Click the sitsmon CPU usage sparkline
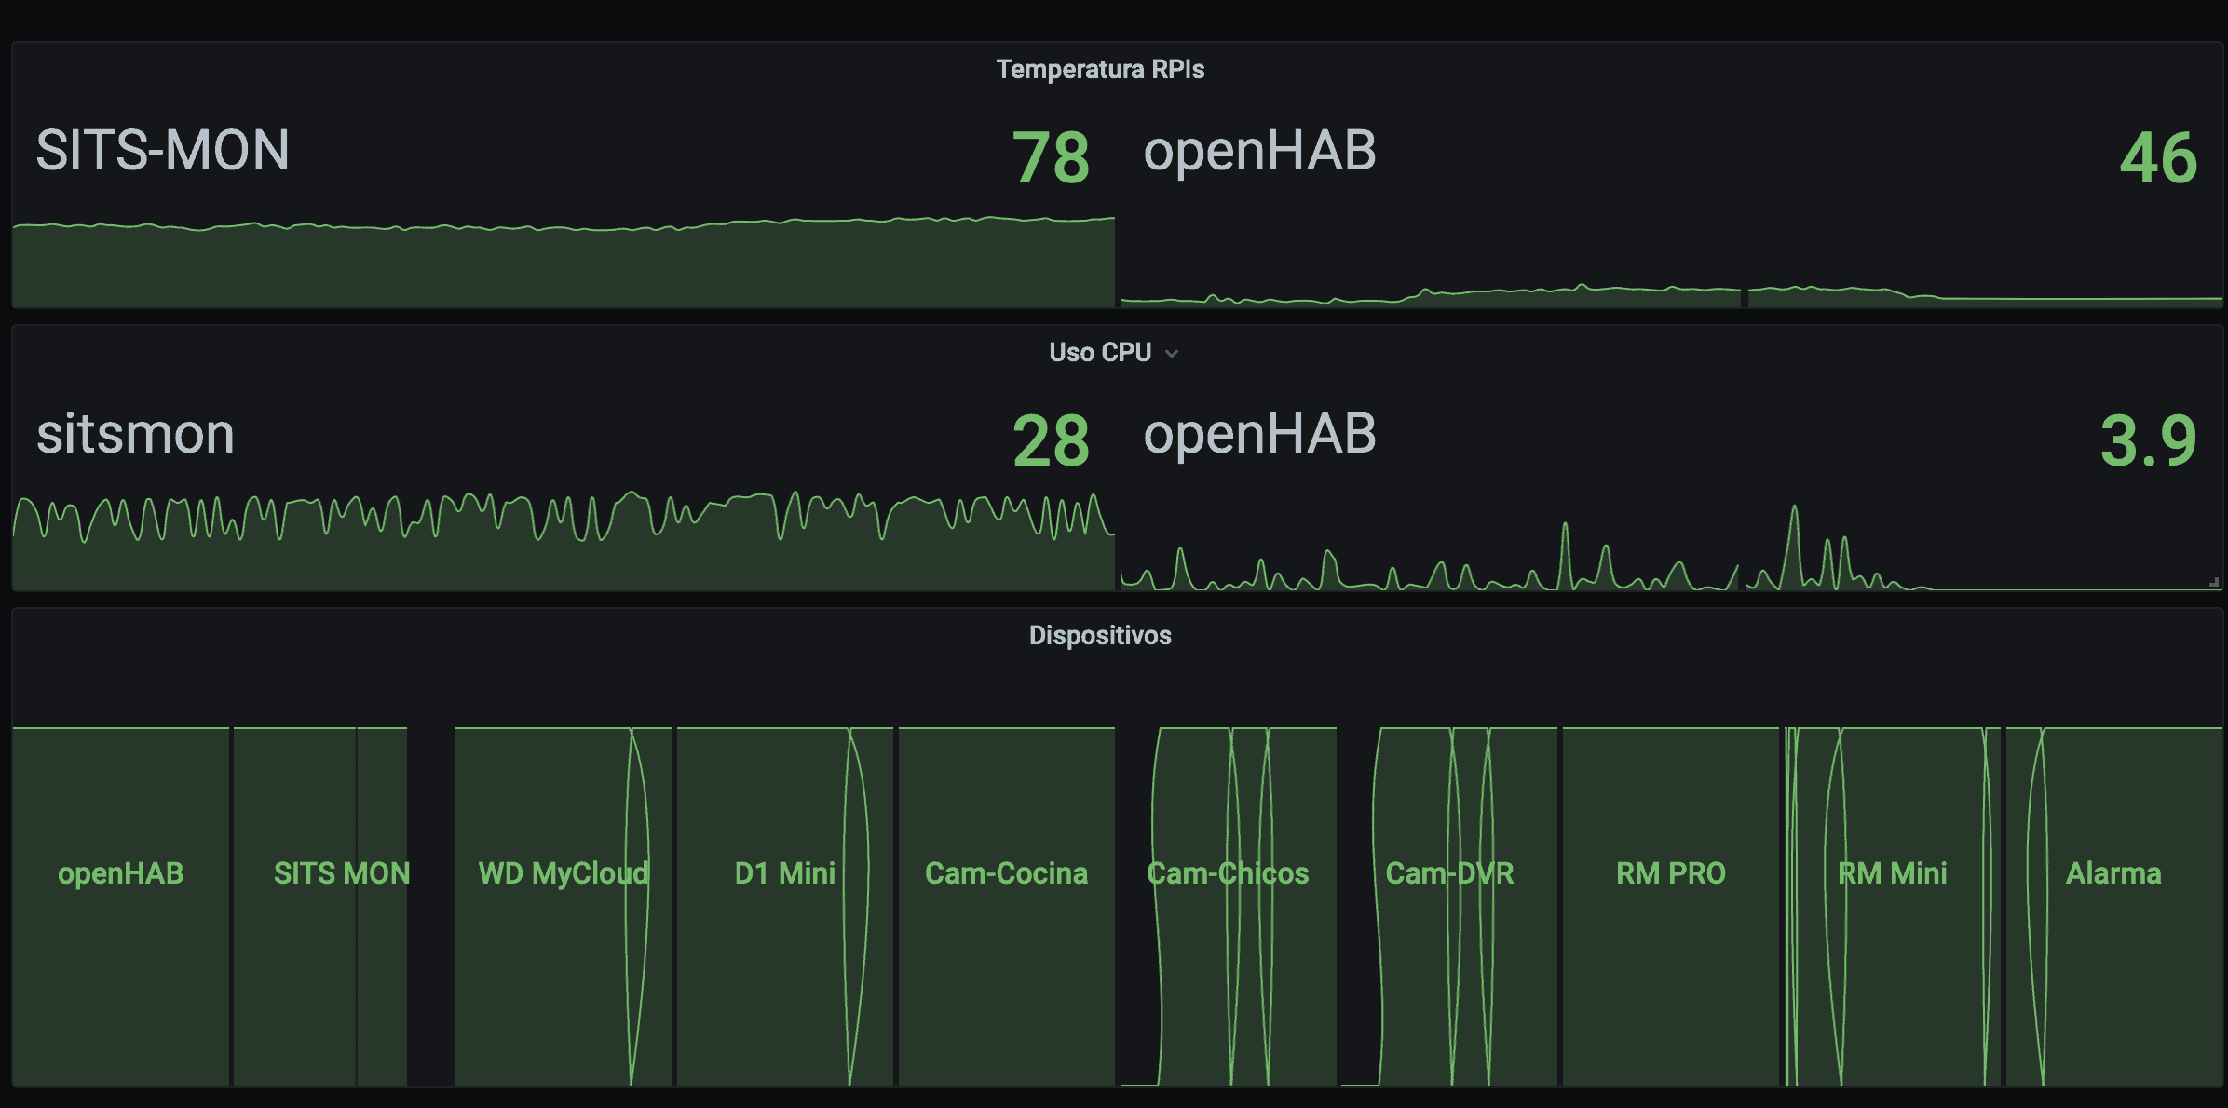 click(564, 540)
